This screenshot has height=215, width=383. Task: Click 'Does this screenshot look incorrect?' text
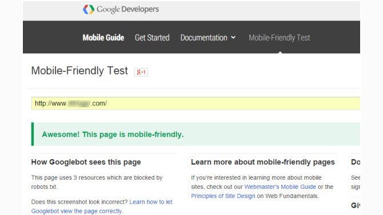[79, 202]
